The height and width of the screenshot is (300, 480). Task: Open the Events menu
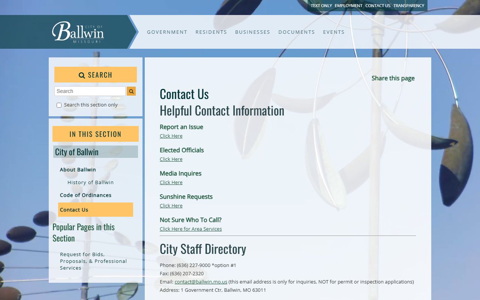pos(334,32)
